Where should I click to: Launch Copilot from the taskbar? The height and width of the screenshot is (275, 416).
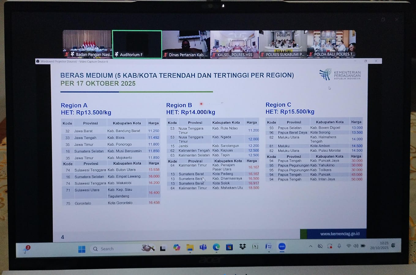click(x=177, y=248)
